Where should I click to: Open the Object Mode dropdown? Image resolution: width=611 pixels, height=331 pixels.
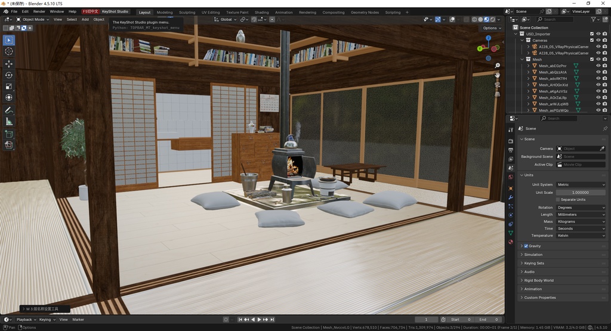(33, 20)
